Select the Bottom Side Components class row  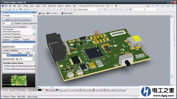(x=18, y=32)
